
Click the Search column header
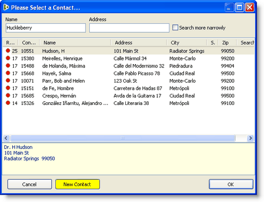246,42
